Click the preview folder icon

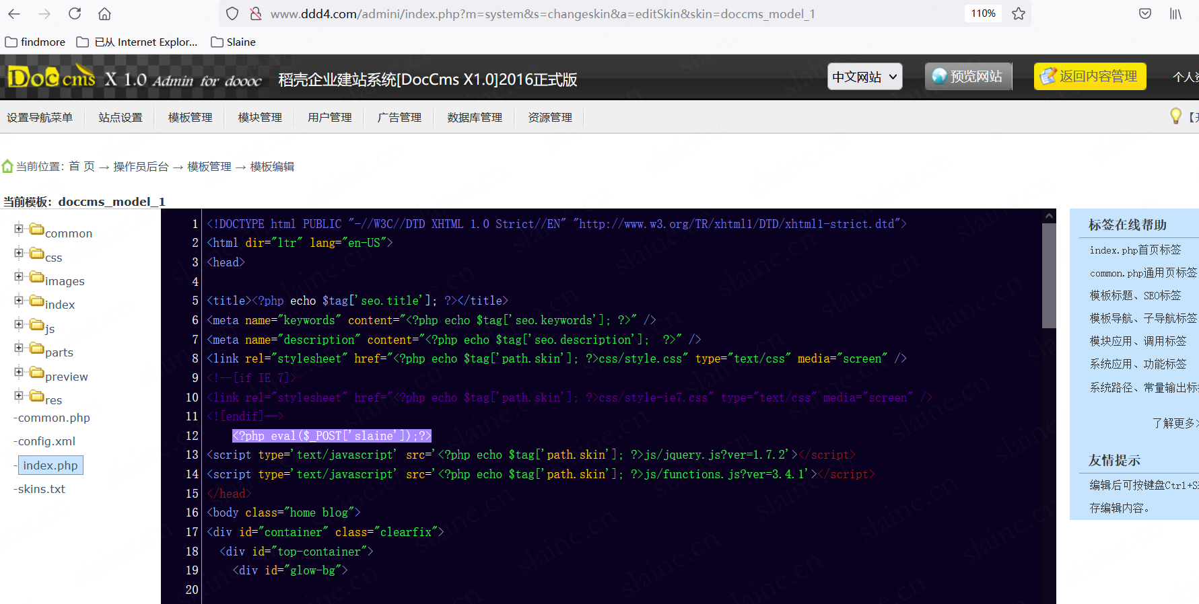click(36, 373)
